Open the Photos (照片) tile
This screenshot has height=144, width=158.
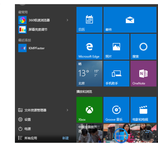(116, 47)
